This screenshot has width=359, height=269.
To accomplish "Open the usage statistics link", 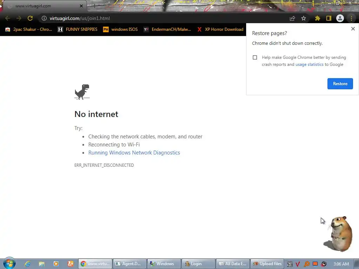I will coord(309,64).
